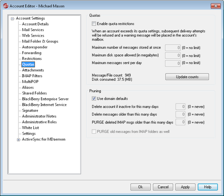The image size is (224, 196).
Task: Select IMAP Filters in the sidebar
Action: [x=32, y=76]
